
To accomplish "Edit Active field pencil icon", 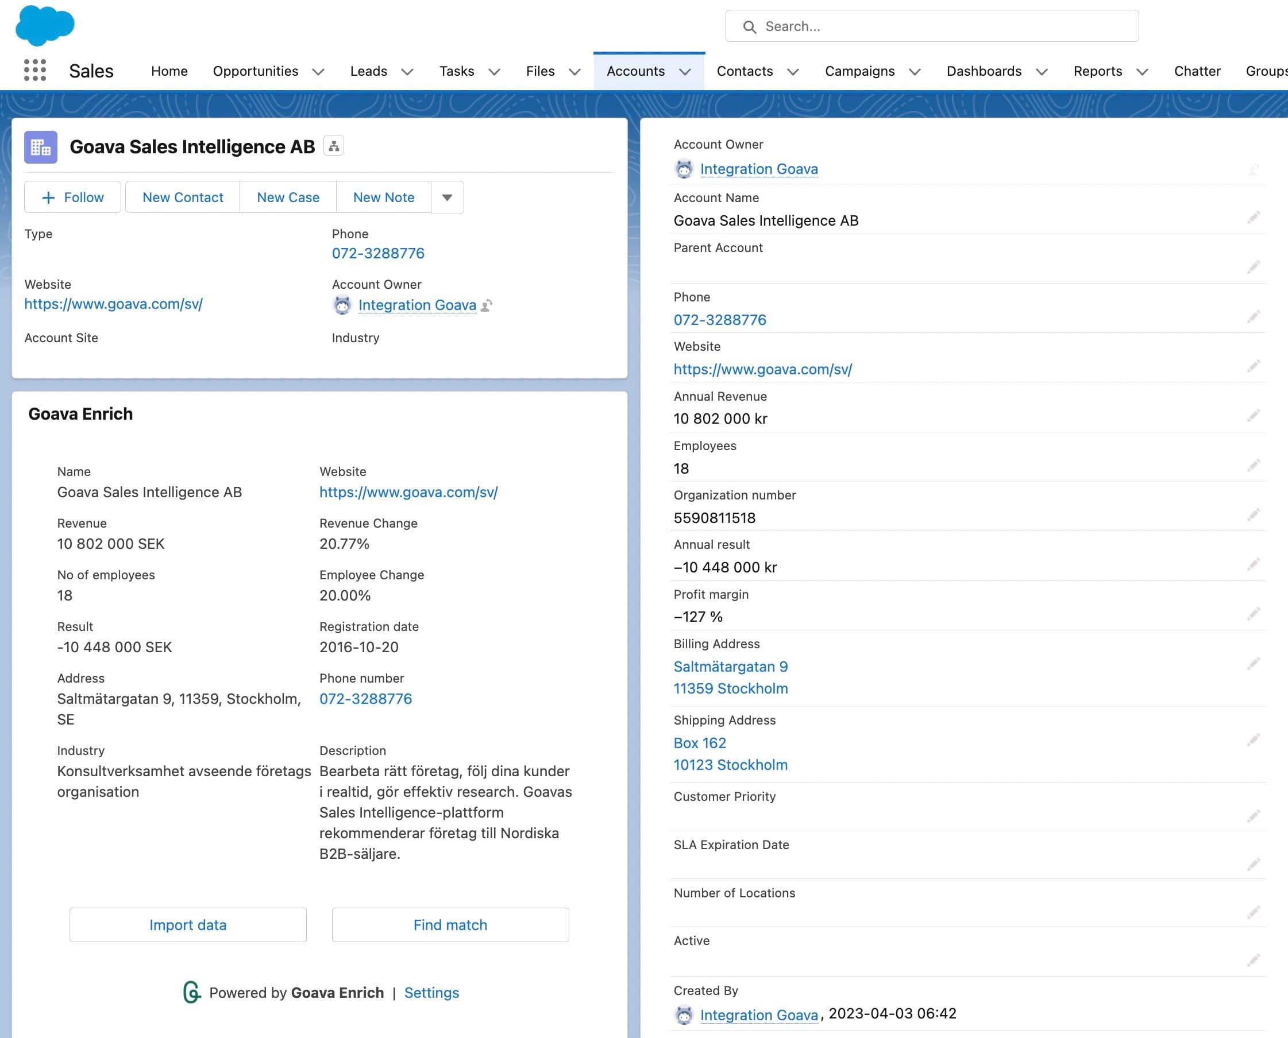I will (x=1254, y=961).
